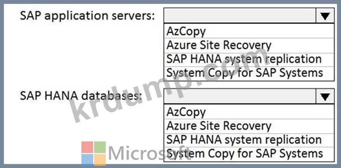Pick SAP HANA system replication for HANA databases
The image size is (341, 168).
coord(249,140)
